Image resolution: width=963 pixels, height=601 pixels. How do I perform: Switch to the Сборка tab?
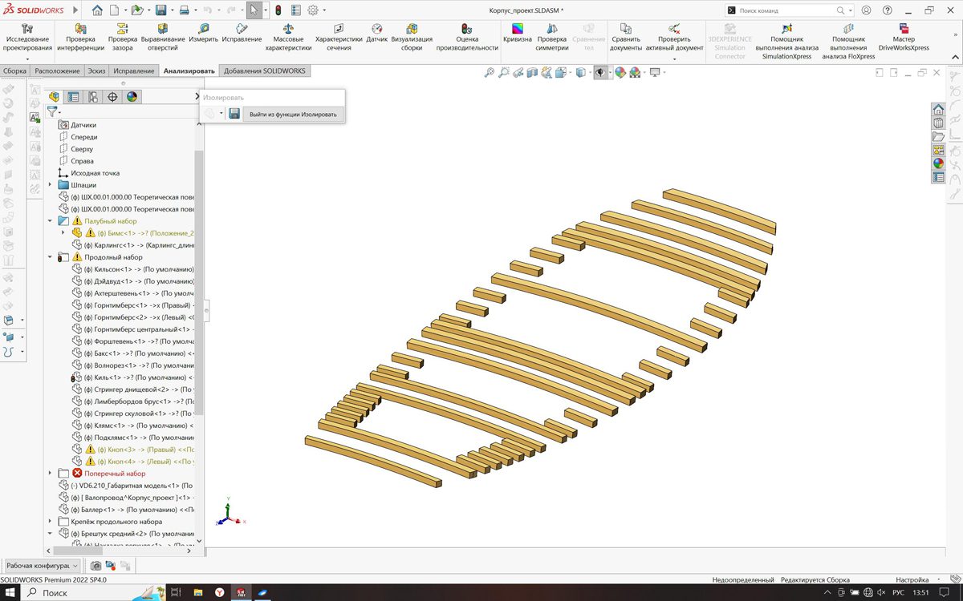tap(14, 71)
